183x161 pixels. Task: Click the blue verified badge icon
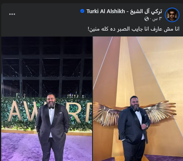pos(82,11)
